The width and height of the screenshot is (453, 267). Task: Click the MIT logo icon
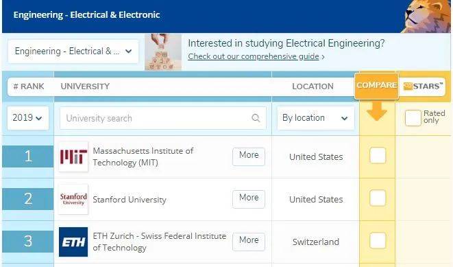[73, 156]
